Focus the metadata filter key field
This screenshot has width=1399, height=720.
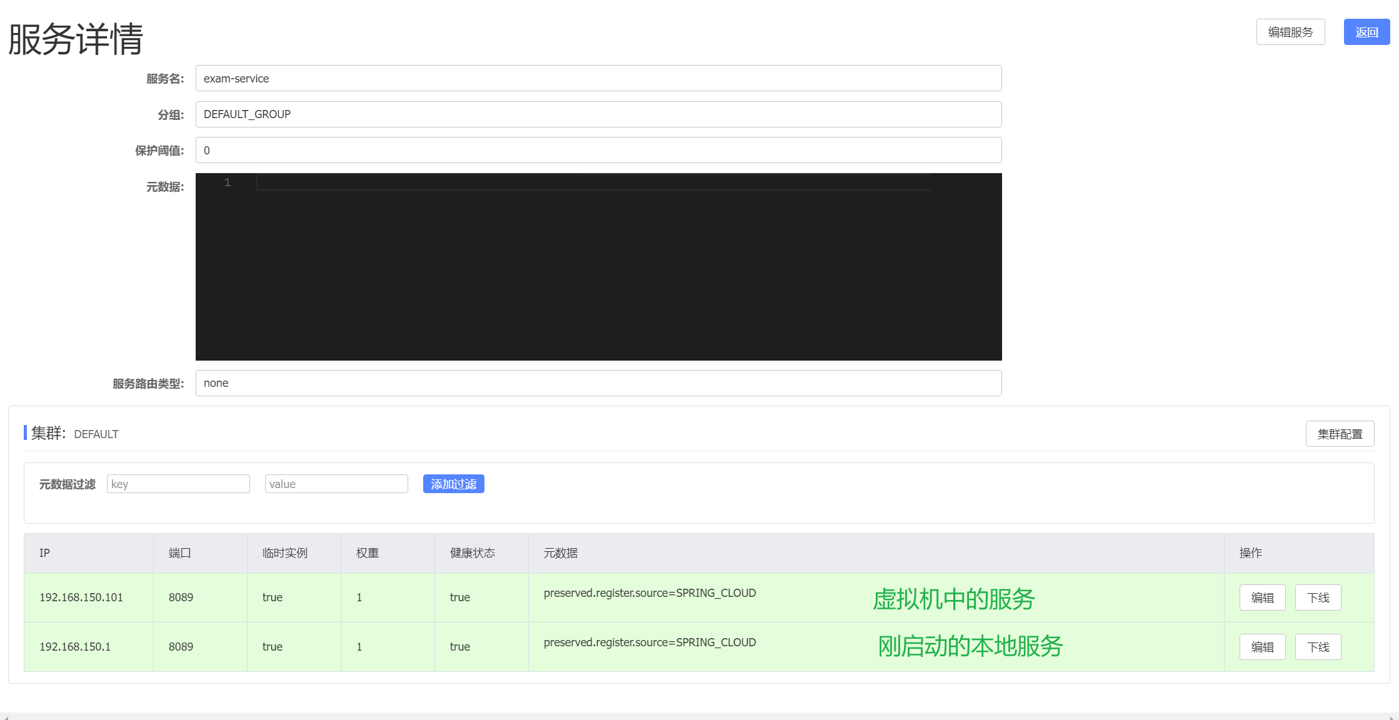(x=178, y=484)
